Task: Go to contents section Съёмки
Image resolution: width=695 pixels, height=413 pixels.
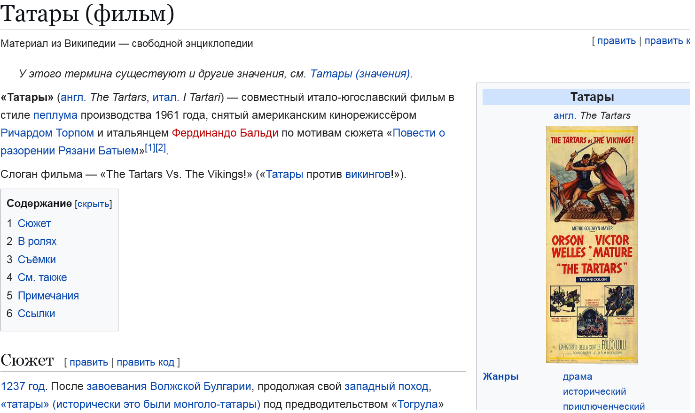Action: click(37, 260)
